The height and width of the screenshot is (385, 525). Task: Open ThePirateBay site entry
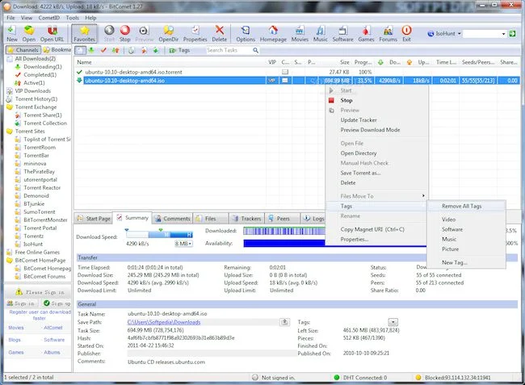40,172
